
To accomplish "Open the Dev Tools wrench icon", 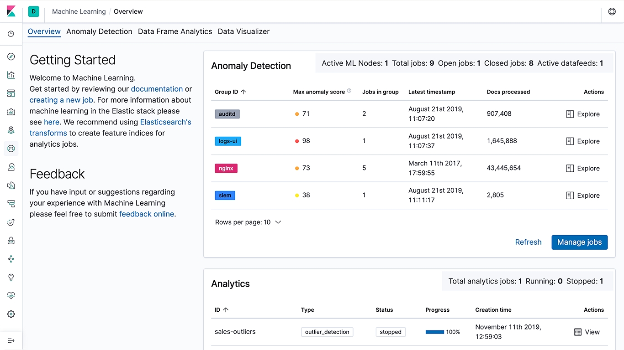I will tap(11, 277).
